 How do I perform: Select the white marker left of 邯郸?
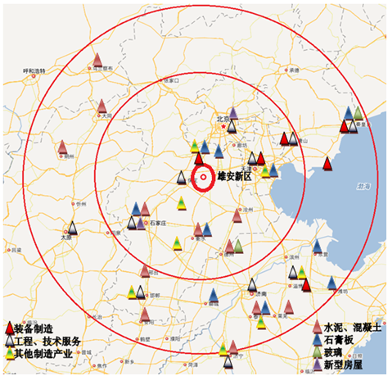pyautogui.click(x=141, y=292)
